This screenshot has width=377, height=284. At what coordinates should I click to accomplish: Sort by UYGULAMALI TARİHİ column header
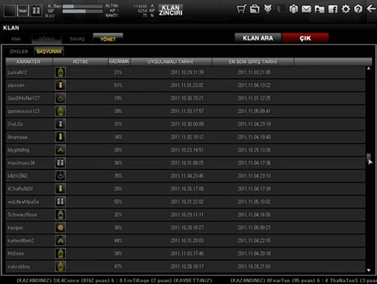click(171, 62)
